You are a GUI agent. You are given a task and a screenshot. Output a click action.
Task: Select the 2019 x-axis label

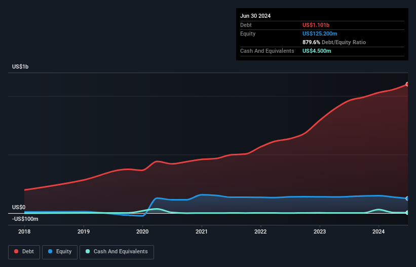tap(84, 231)
